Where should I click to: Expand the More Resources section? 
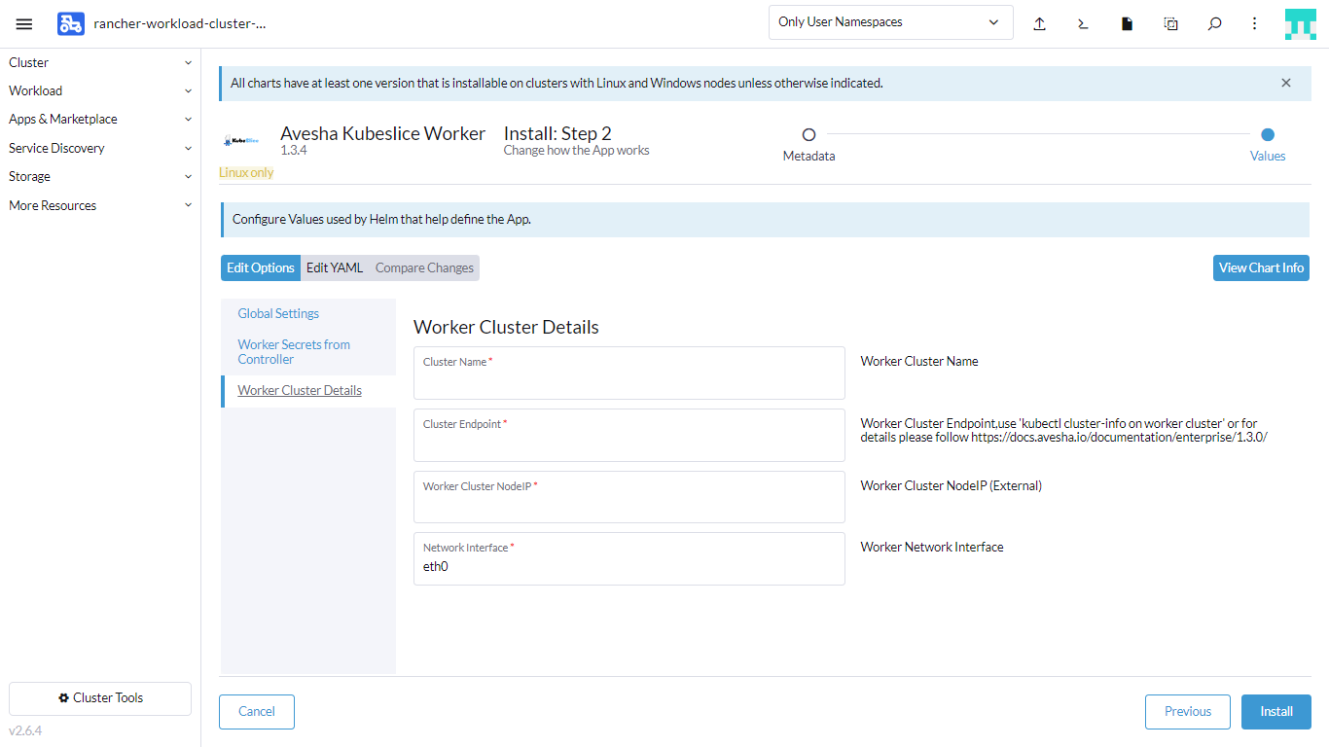(100, 205)
